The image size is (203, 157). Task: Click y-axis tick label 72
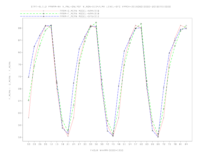pyautogui.click(x=19, y=77)
